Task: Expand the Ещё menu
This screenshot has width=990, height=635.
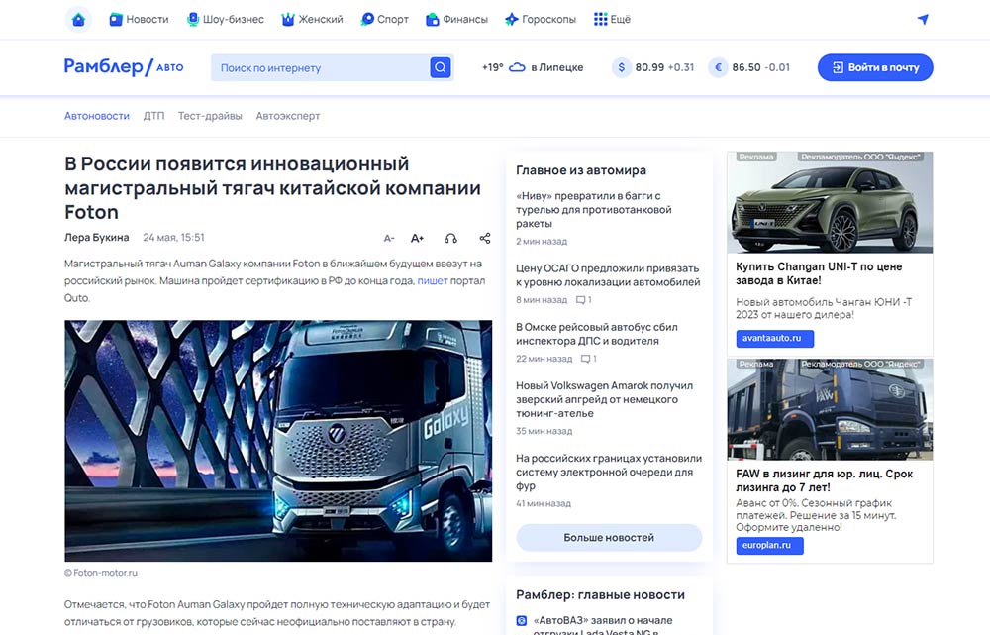Action: click(613, 20)
